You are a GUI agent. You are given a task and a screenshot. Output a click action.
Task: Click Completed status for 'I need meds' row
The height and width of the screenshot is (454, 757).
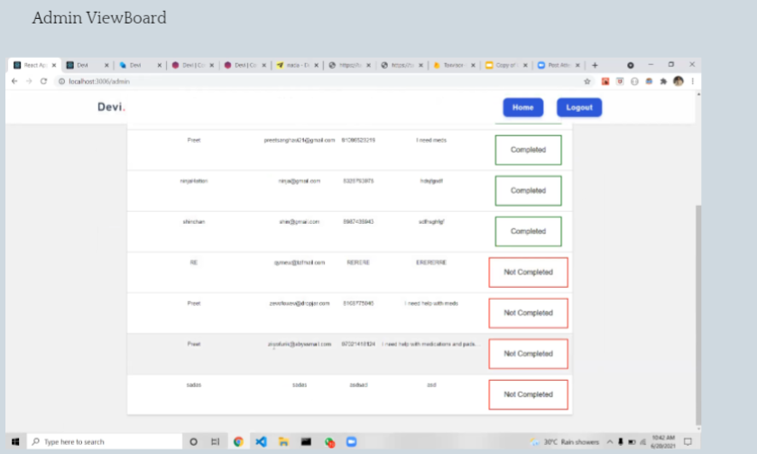point(528,150)
